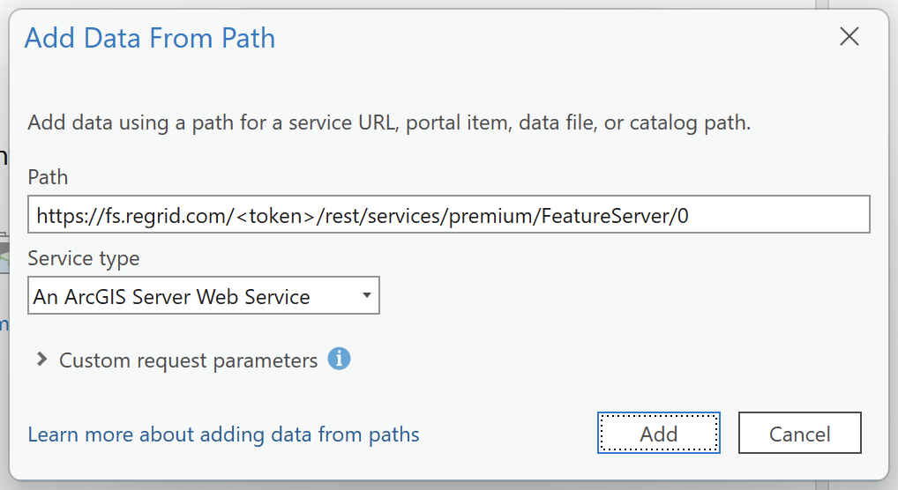
Task: Click empty space right of the Service type dropdown
Action: point(625,295)
